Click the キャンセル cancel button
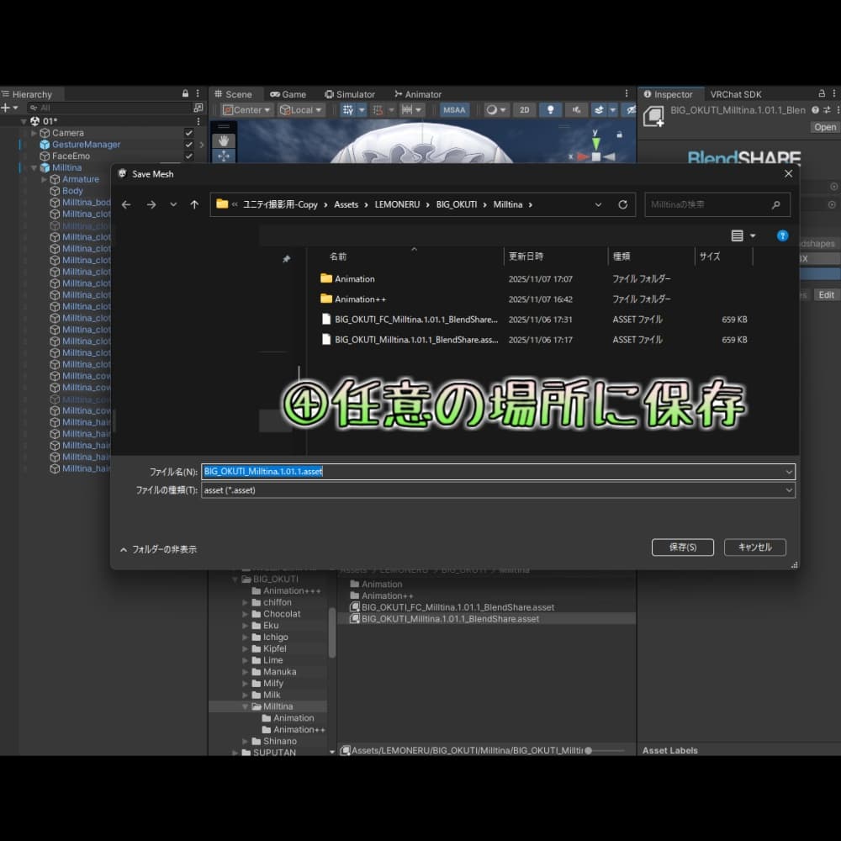Viewport: 841px width, 841px height. (x=754, y=547)
